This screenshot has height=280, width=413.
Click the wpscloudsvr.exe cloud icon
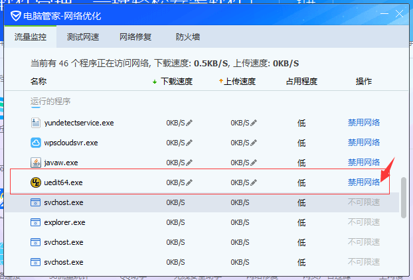click(x=36, y=143)
